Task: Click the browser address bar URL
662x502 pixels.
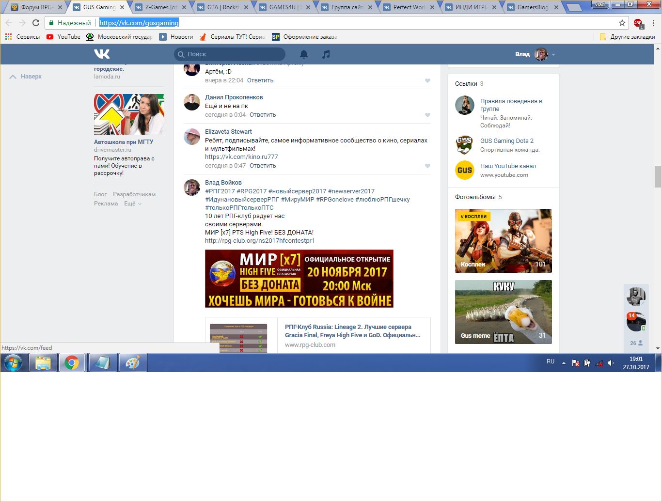Action: 139,23
